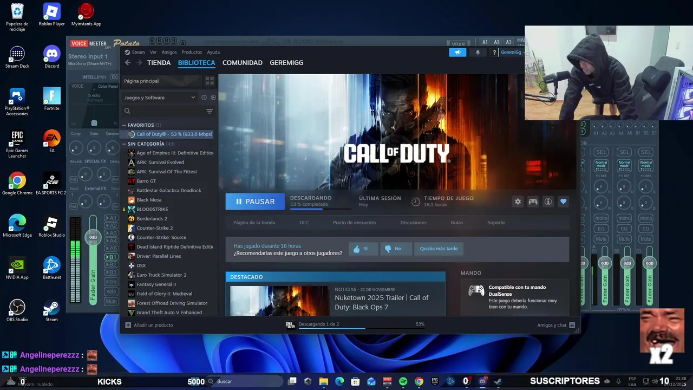Open Epic Games Launcher desktop icon
Image resolution: width=693 pixels, height=390 pixels.
(x=17, y=144)
